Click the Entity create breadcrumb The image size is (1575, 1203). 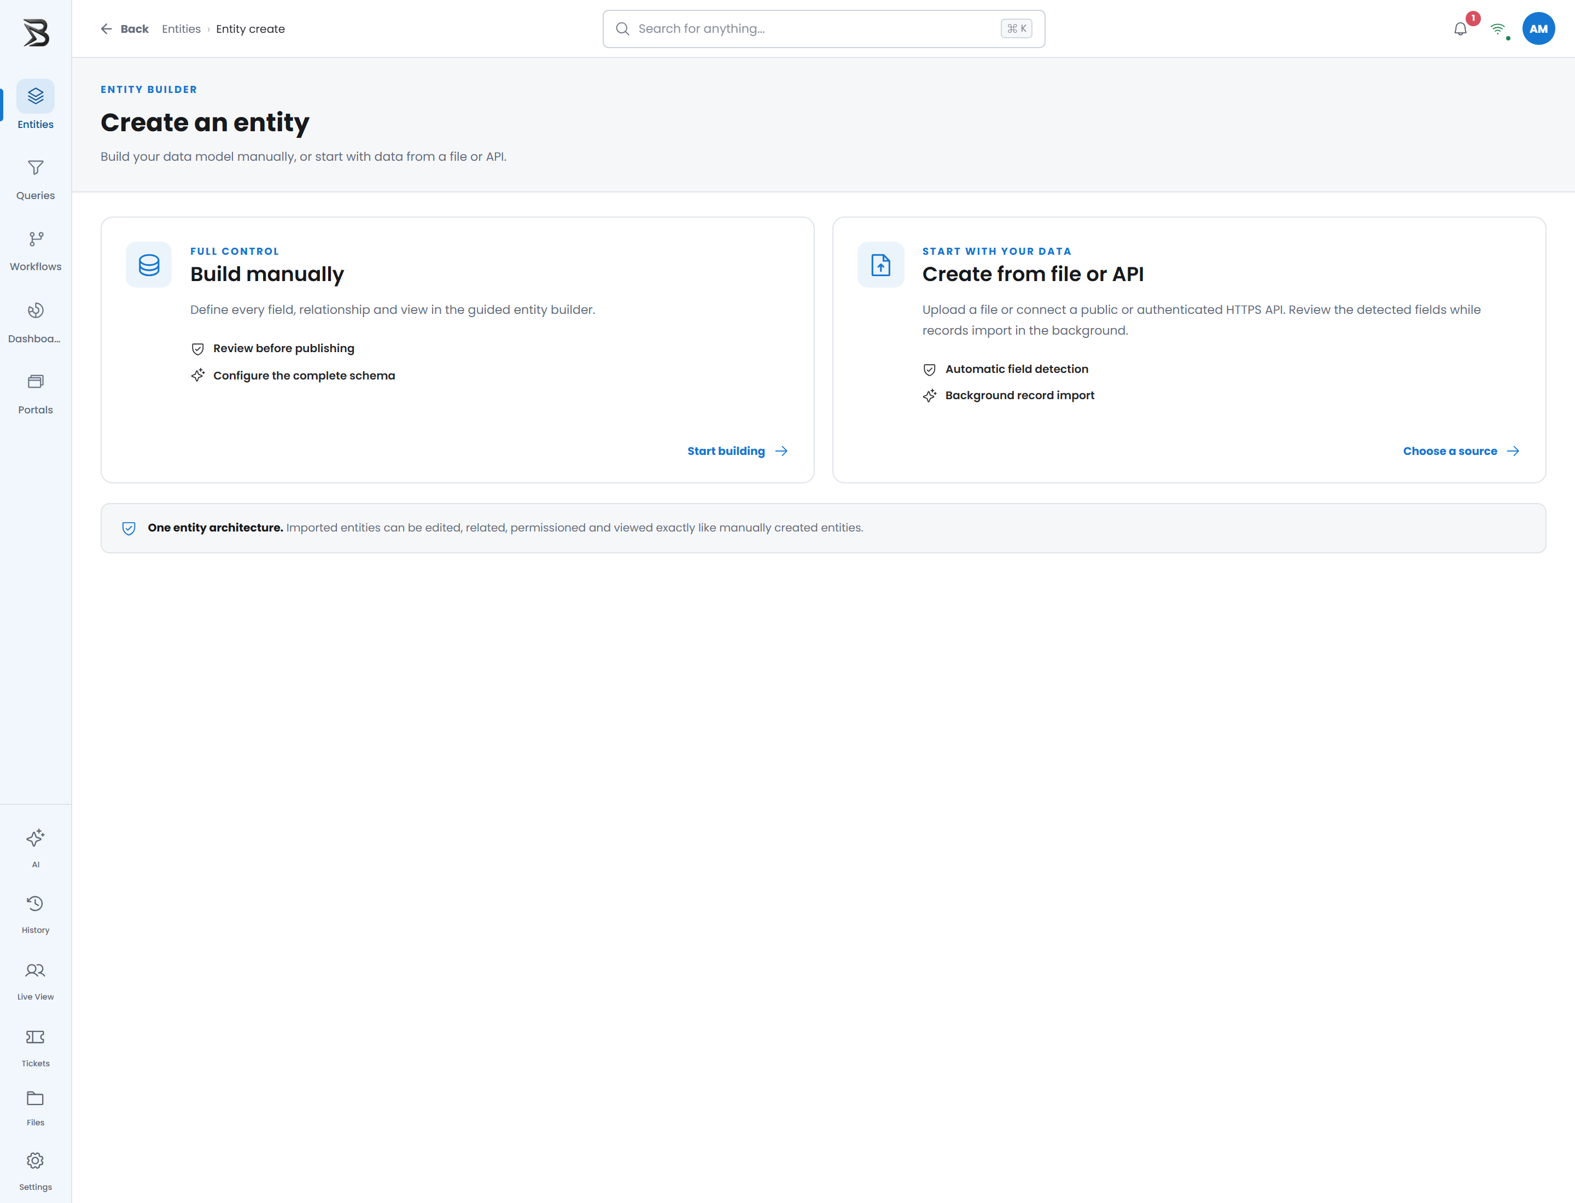[x=250, y=28]
